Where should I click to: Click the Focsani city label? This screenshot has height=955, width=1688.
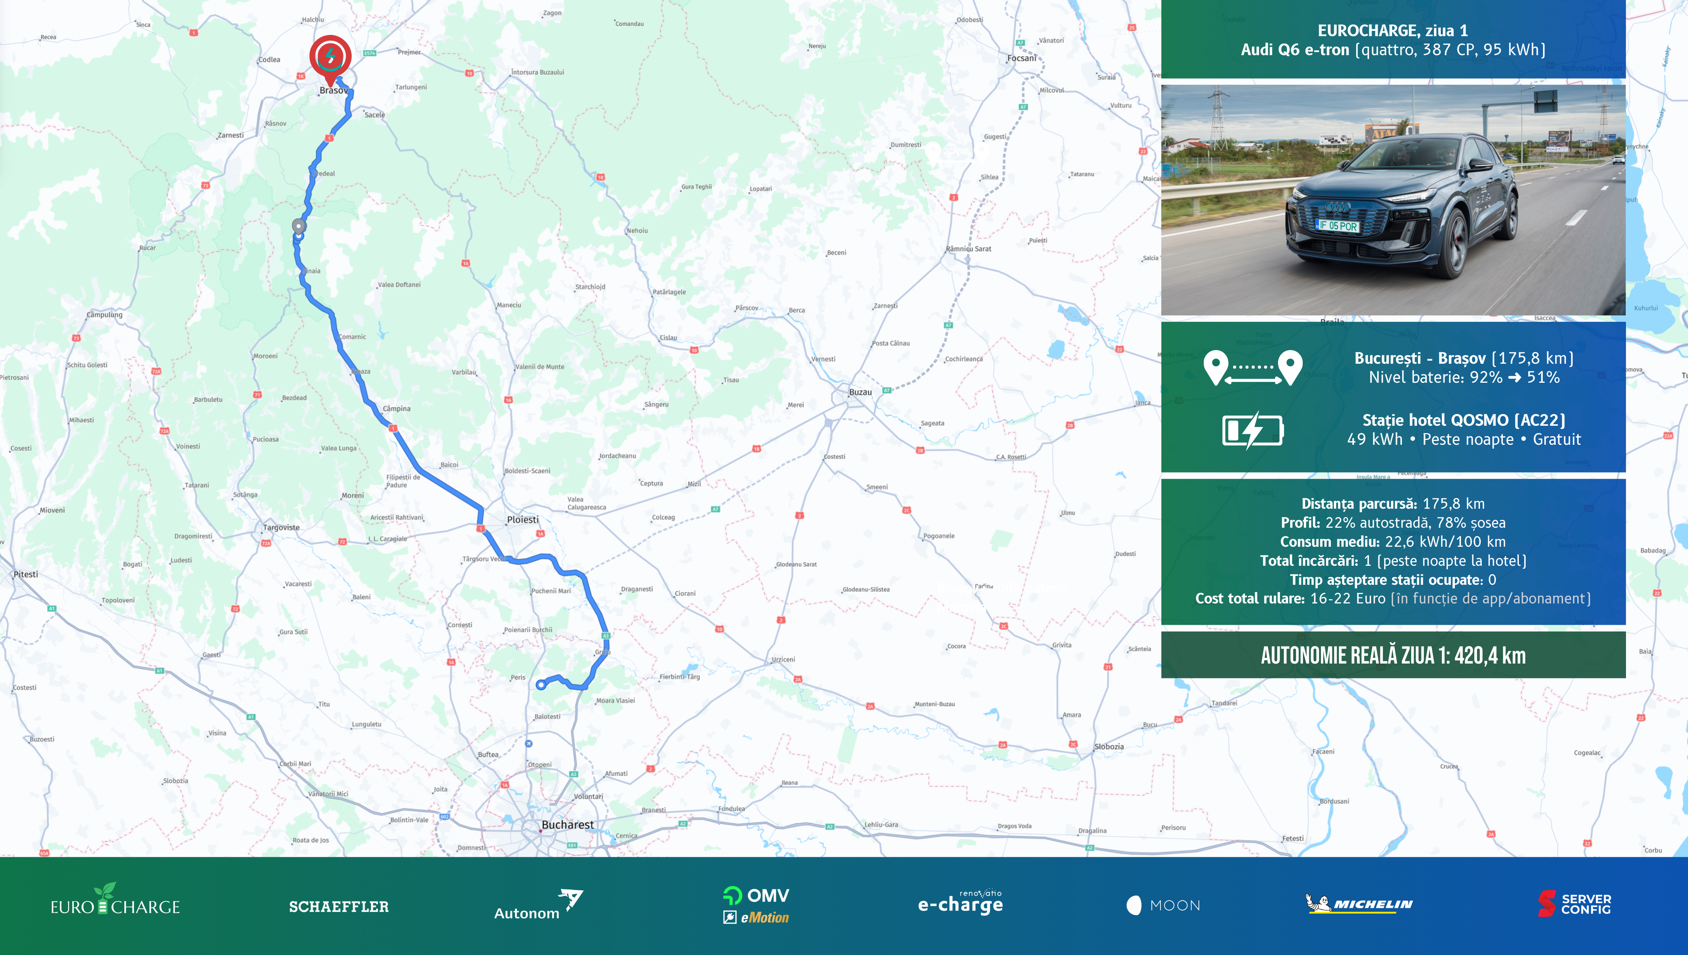tap(1021, 58)
